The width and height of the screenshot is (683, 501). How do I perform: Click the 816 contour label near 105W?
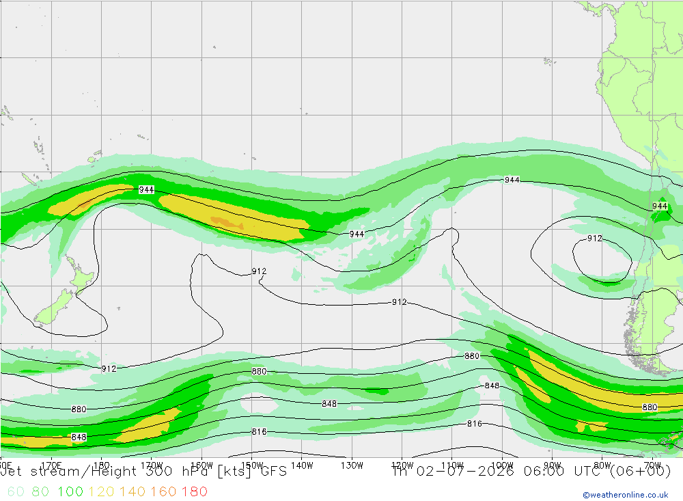click(x=475, y=423)
